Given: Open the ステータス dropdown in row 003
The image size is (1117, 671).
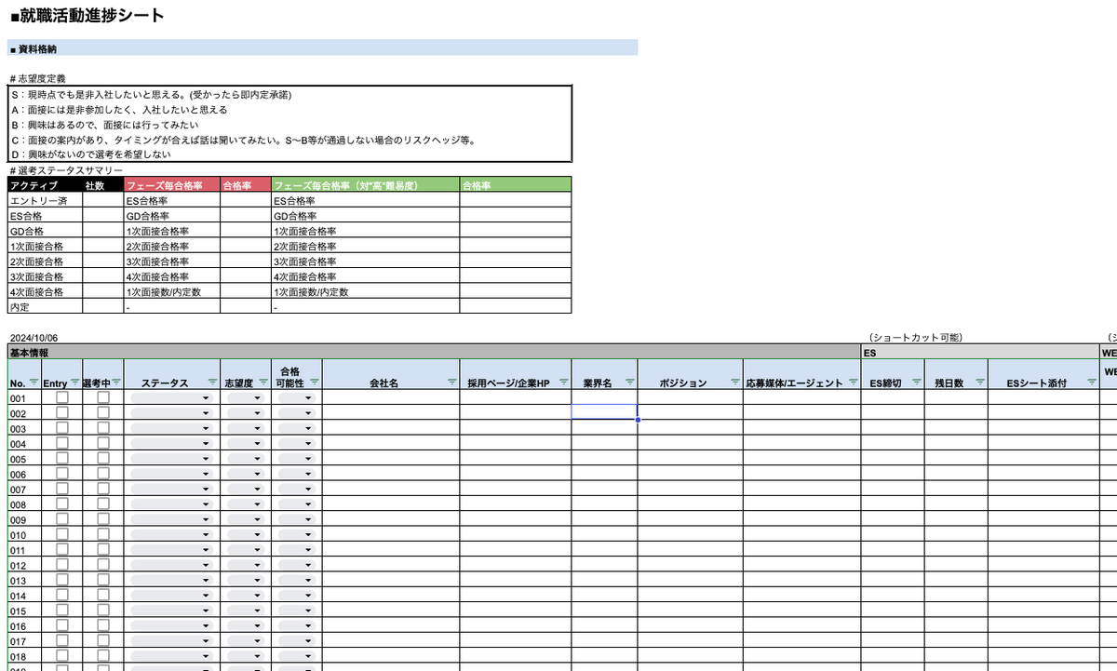Looking at the screenshot, I should [x=172, y=428].
